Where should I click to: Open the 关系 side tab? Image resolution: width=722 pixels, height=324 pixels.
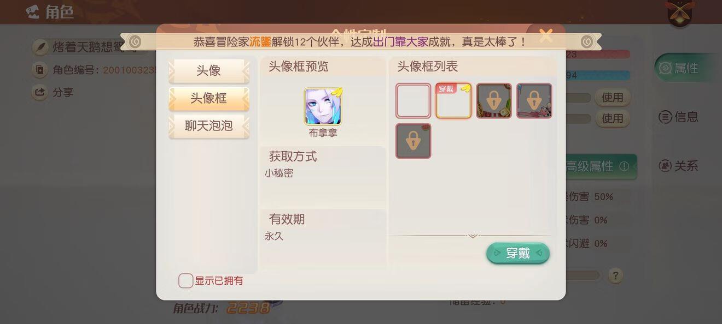(678, 165)
